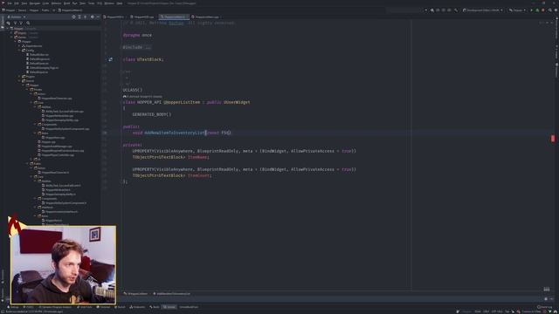Select the active HopperListItem.h tab
Image resolution: width=559 pixels, height=314 pixels.
(x=173, y=17)
